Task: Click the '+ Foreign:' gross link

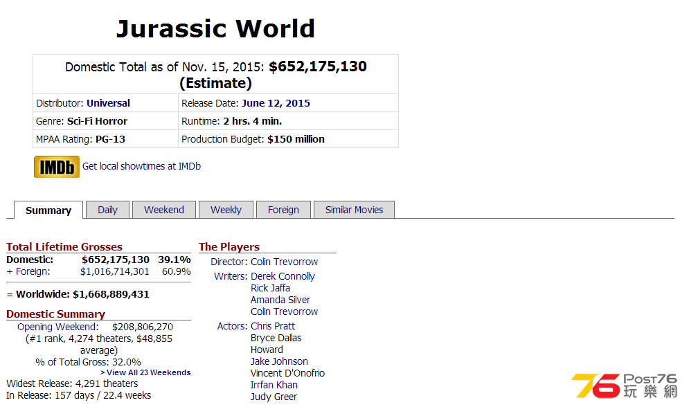Action: click(28, 272)
